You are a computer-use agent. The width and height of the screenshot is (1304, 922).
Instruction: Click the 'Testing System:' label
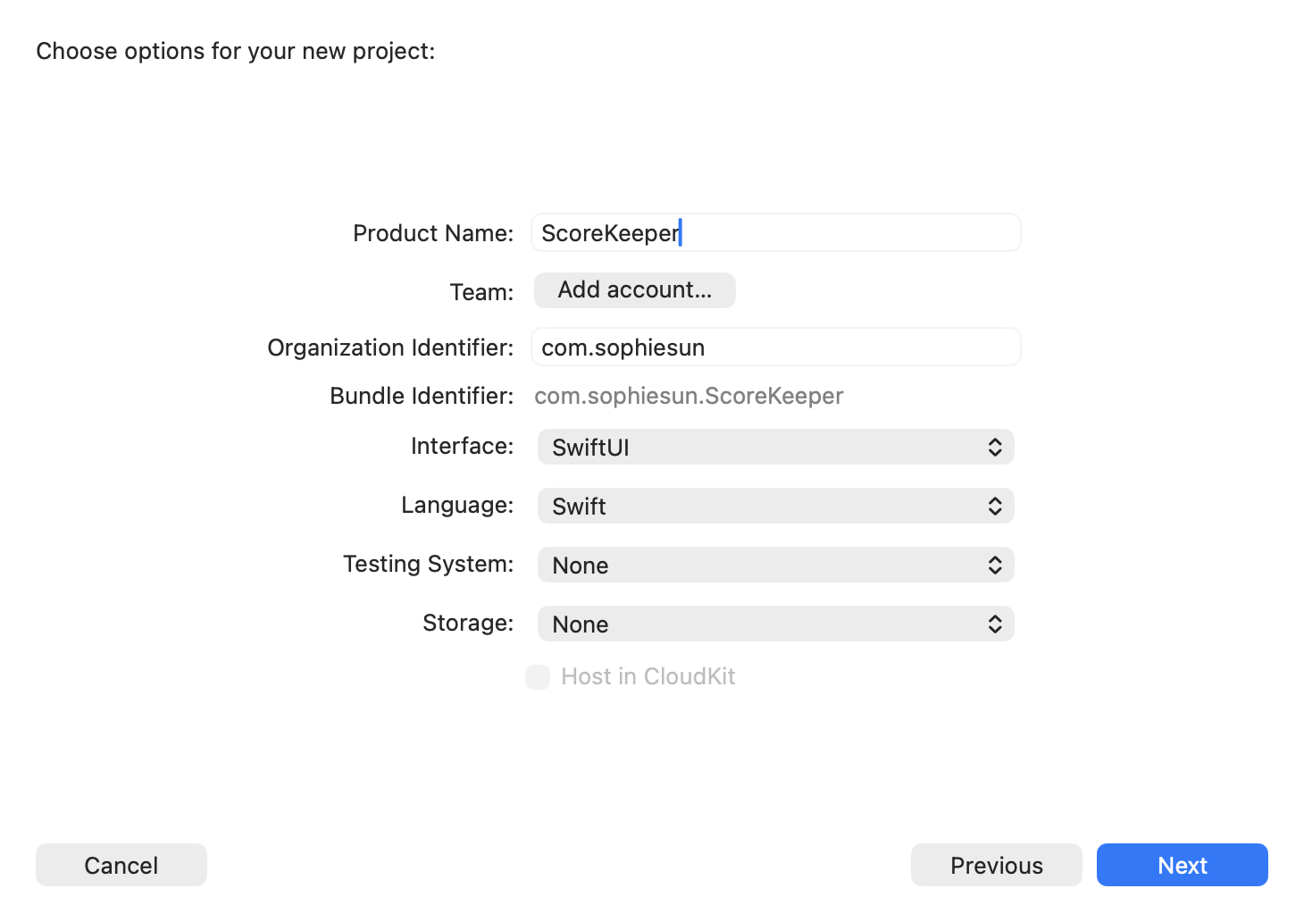429,564
